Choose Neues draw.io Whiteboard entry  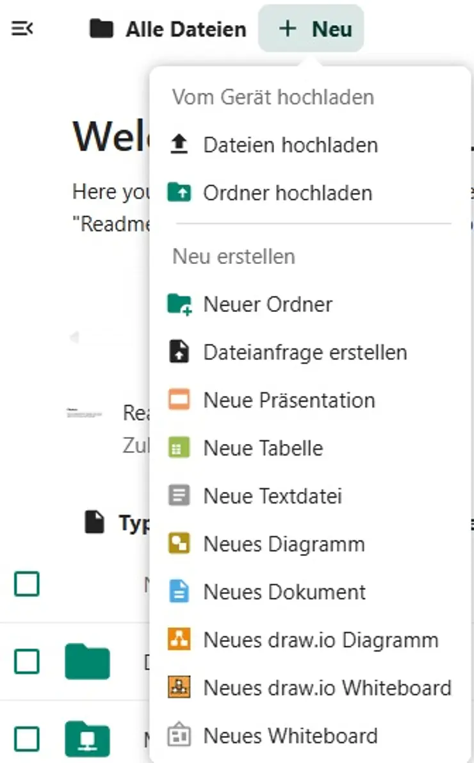[x=327, y=688]
